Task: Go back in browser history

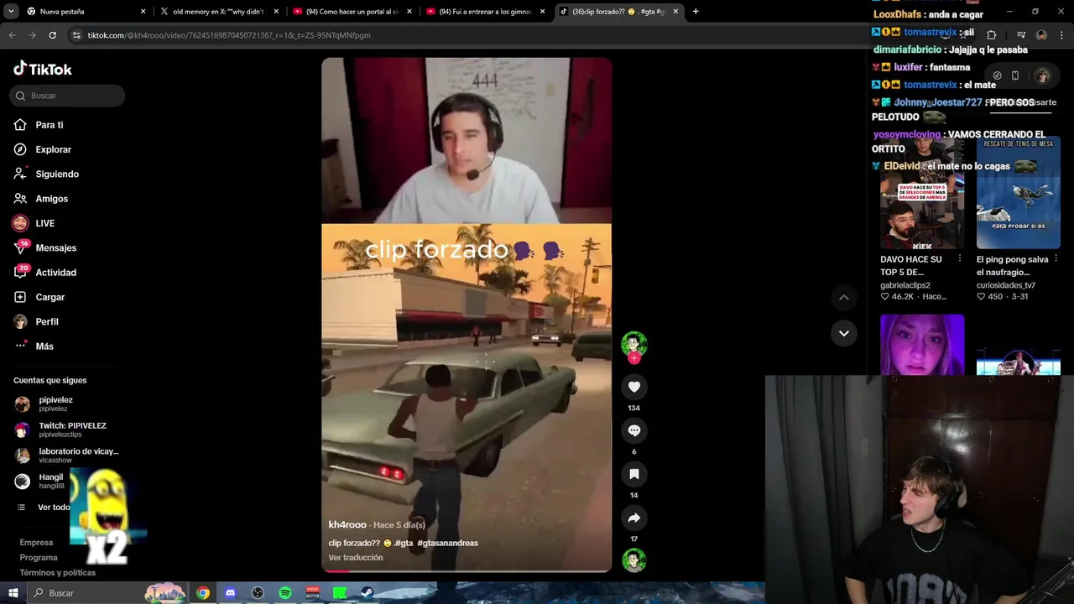Action: point(12,35)
